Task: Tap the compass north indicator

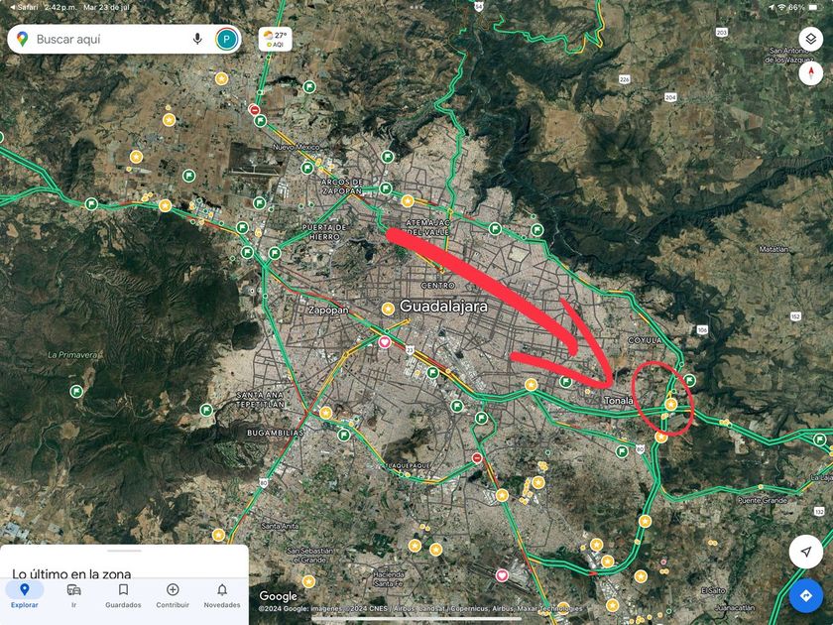Action: [x=811, y=72]
